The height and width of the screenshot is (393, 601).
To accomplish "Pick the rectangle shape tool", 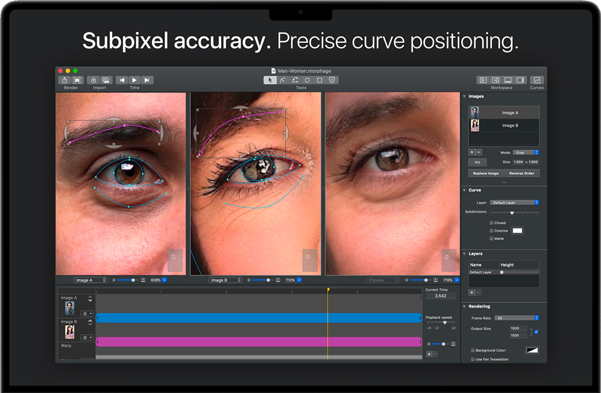I will click(320, 80).
